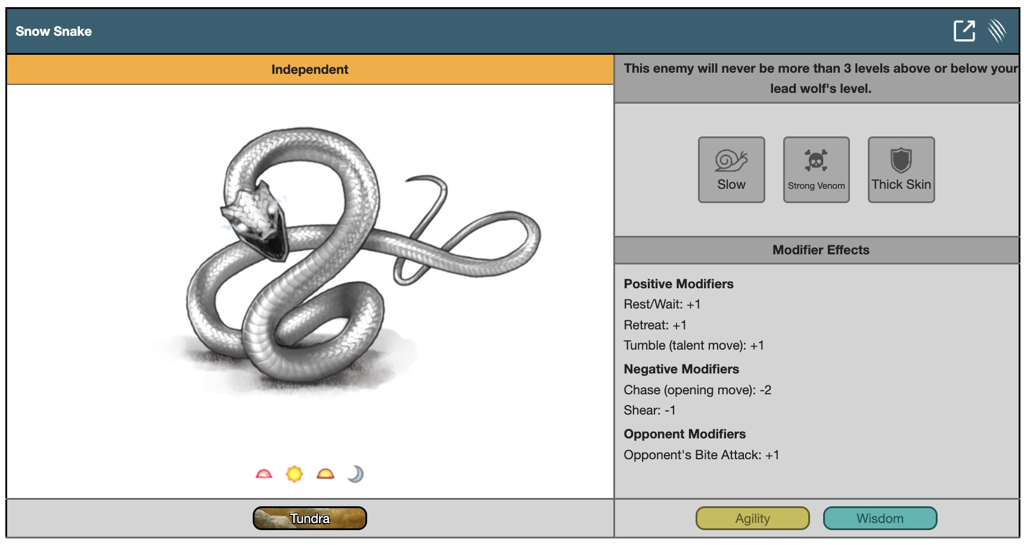Click the Snow Snake title text
Screen dimensions: 1024x545
coord(54,32)
